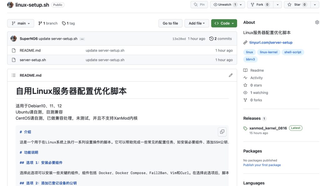Click the pencil icon to edit README
The height and width of the screenshot is (186, 320).
(231, 75)
